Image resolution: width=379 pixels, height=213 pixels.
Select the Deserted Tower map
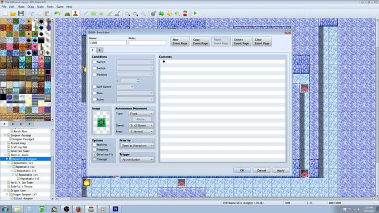[x=20, y=151]
